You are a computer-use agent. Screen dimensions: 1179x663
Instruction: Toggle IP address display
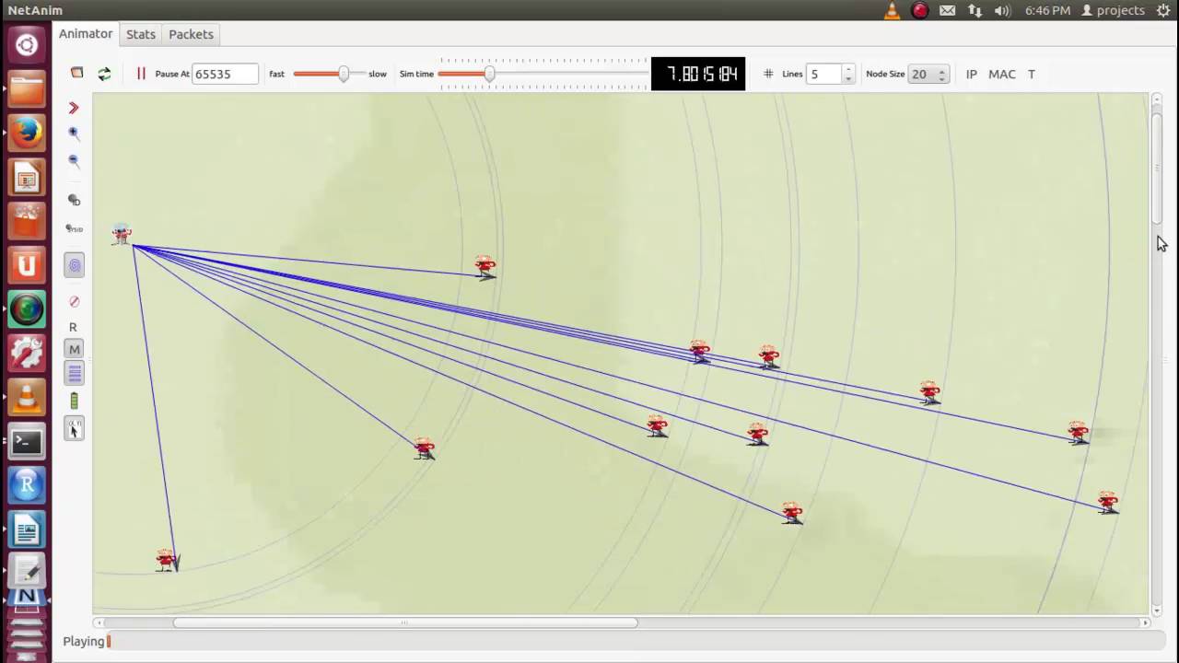point(971,74)
